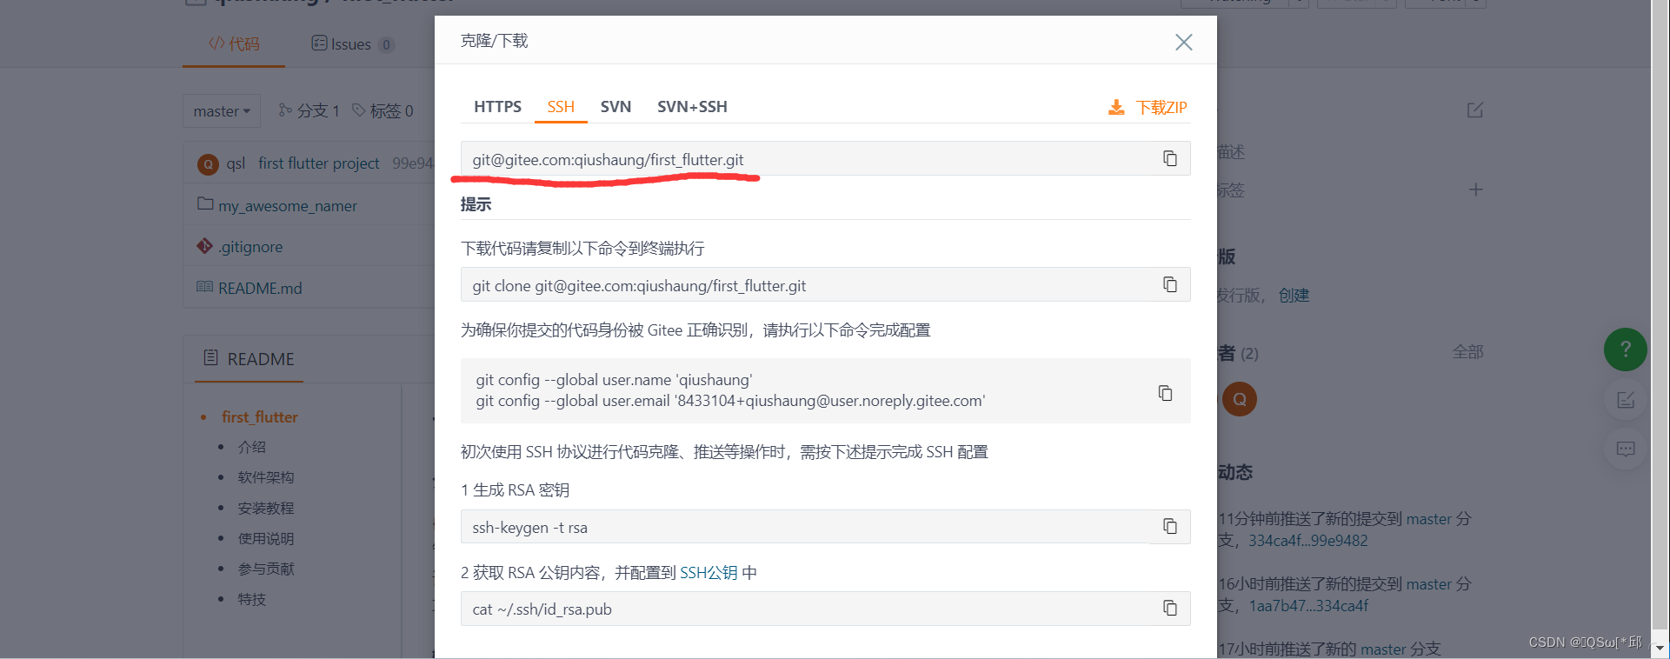This screenshot has width=1670, height=659.
Task: Open the 代码 tab behind the dialog
Action: click(x=234, y=43)
